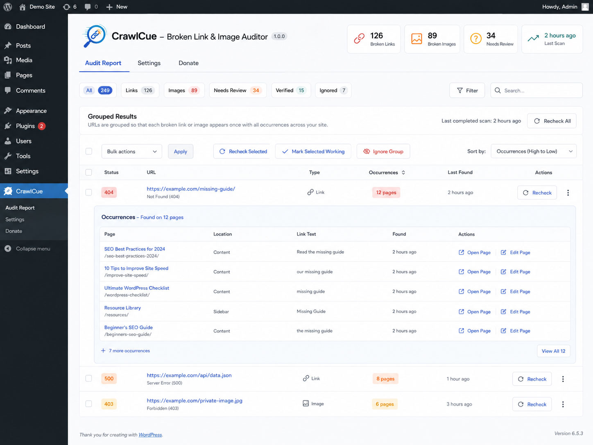
Task: Switch to the Donate tab
Action: [189, 63]
